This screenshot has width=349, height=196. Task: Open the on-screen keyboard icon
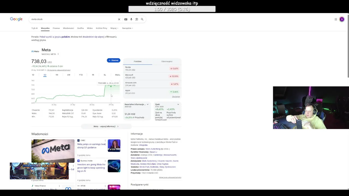tap(126, 19)
